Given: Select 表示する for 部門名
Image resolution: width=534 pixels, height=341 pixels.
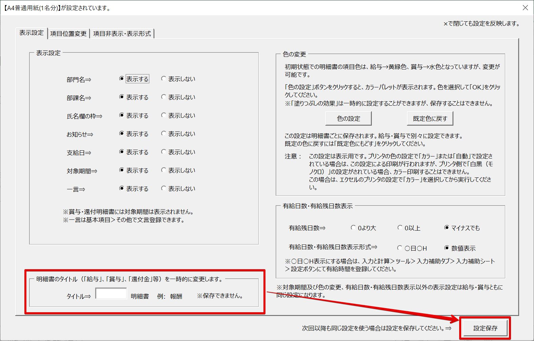Looking at the screenshot, I should pos(122,79).
